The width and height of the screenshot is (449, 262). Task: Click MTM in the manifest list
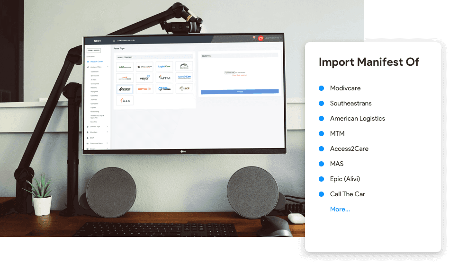(x=337, y=133)
